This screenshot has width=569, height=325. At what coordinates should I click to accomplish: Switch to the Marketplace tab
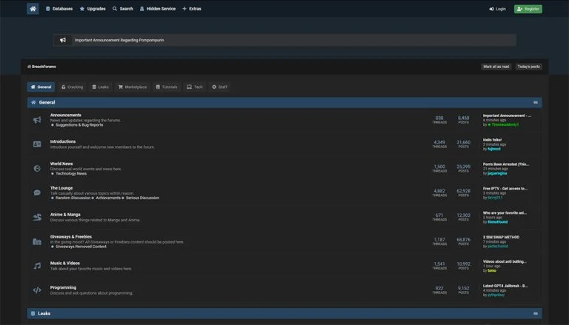click(x=133, y=87)
